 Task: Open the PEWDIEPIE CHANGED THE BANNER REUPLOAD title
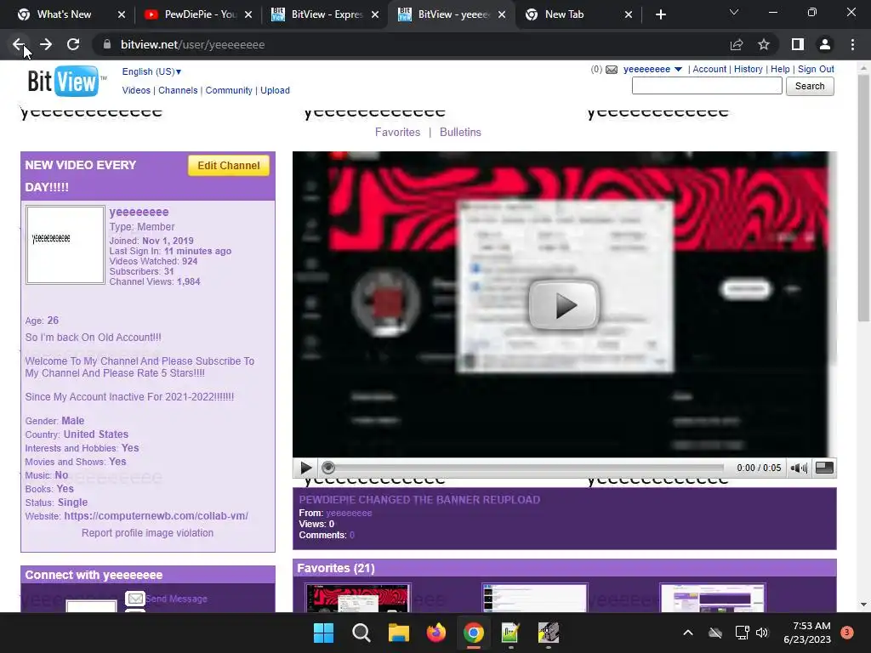coord(419,500)
